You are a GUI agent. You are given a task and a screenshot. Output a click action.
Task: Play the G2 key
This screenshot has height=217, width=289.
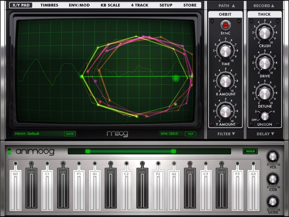(x=174, y=190)
